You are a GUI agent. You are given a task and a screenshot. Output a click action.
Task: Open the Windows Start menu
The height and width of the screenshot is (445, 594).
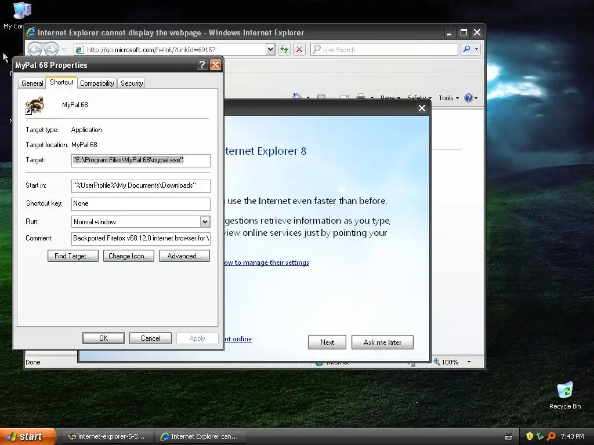[27, 437]
